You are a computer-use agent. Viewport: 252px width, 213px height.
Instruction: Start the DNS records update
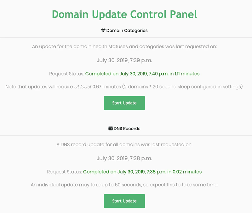(x=124, y=201)
